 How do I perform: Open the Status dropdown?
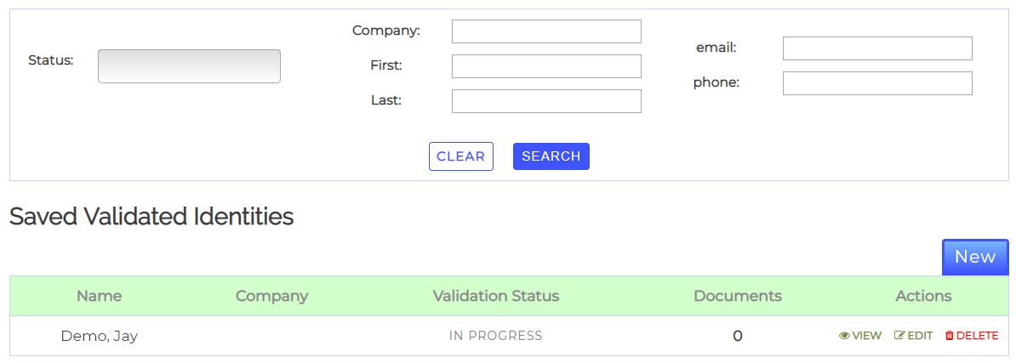tap(189, 66)
